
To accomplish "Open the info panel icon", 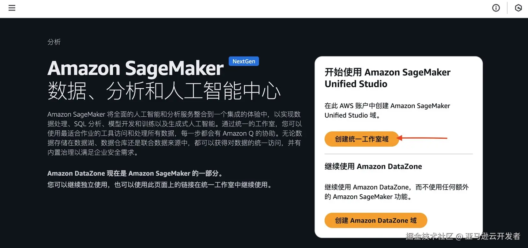I will pos(496,8).
